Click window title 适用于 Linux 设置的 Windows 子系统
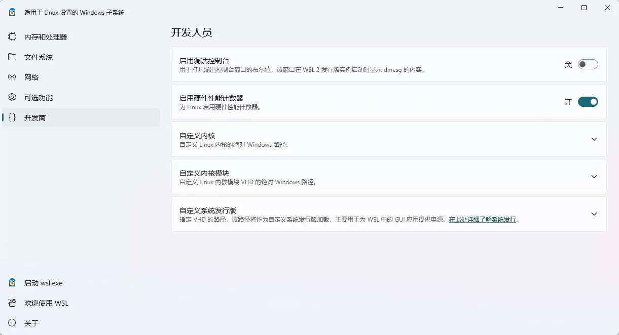 click(75, 12)
